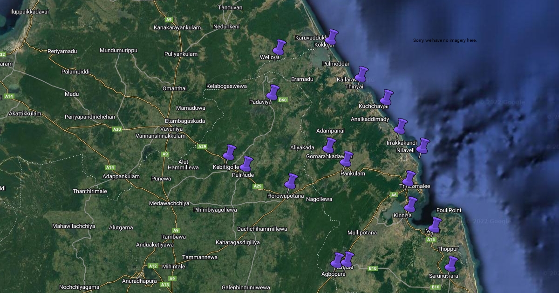559x293 pixels.
Task: Click the Gomarankadawala pushpin
Action: pyautogui.click(x=329, y=145)
